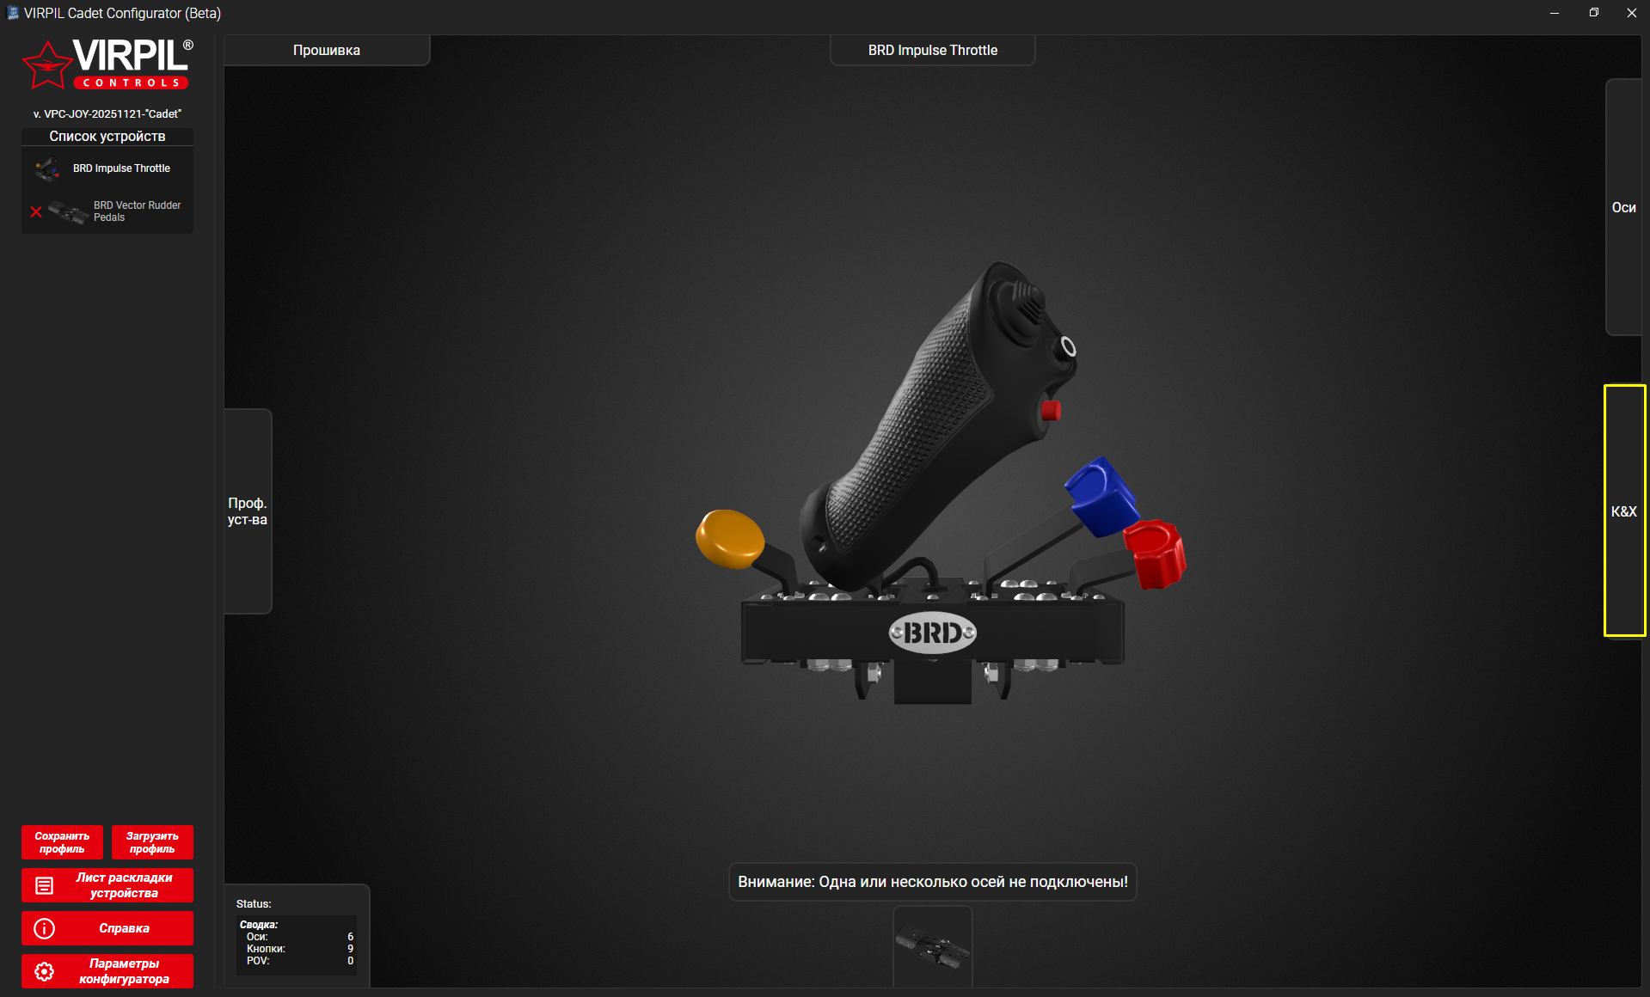The height and width of the screenshot is (997, 1650).
Task: Click the VIRPIL Controls logo
Action: (107, 64)
